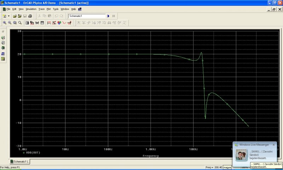Open the Help menu

pos(74,9)
